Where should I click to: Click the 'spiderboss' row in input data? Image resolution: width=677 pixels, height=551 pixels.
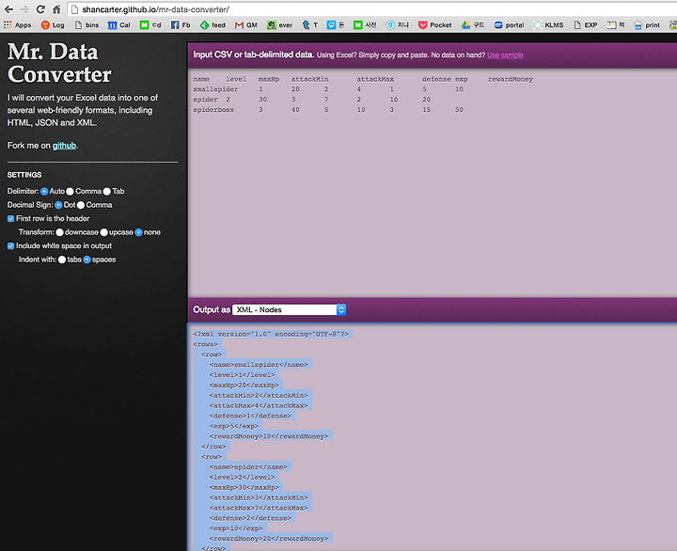coord(328,110)
